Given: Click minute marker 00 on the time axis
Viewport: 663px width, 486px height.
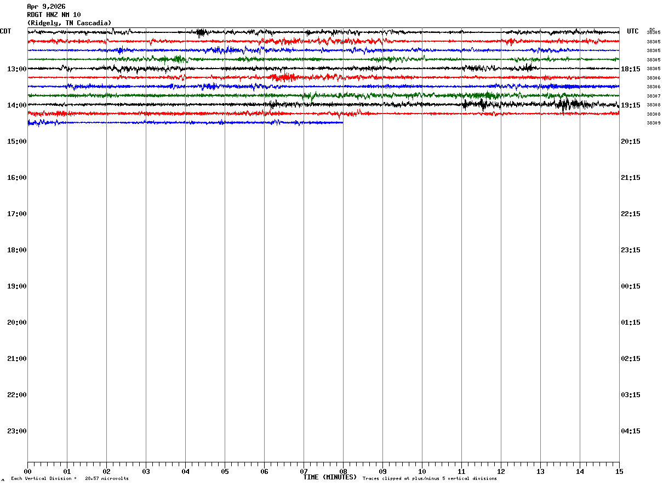Looking at the screenshot, I should point(27,471).
